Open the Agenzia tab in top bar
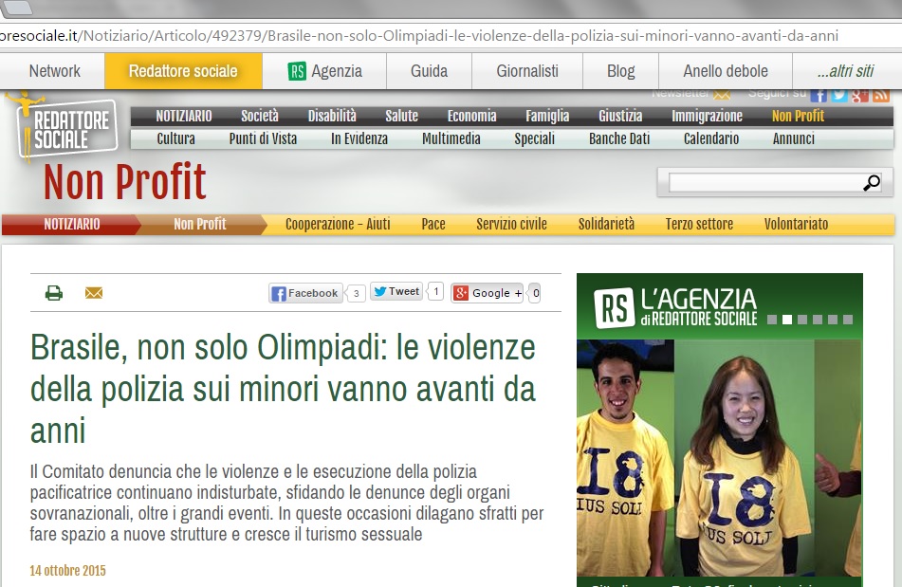This screenshot has width=902, height=587. (x=324, y=71)
